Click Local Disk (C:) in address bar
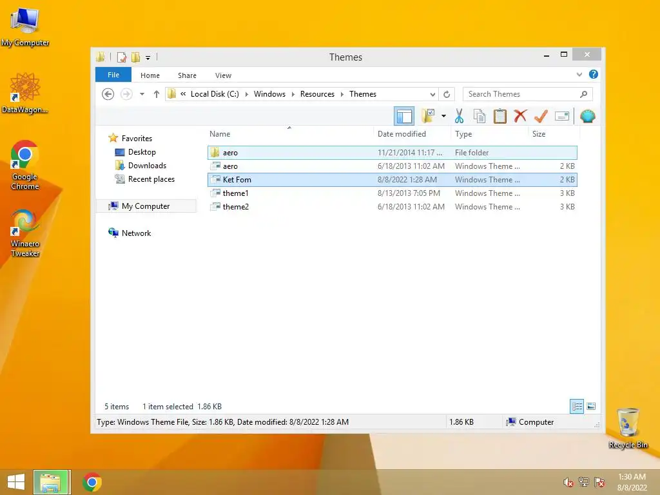Image resolution: width=660 pixels, height=495 pixels. coord(215,94)
